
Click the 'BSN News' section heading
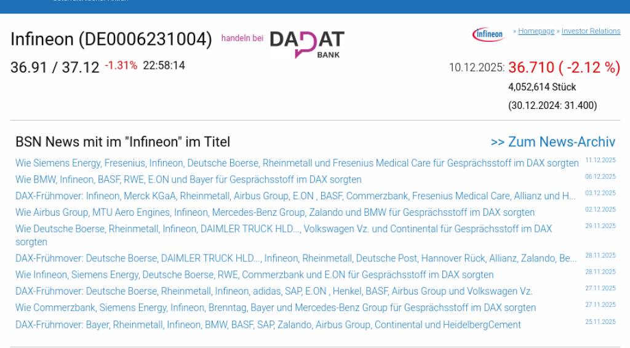122,142
